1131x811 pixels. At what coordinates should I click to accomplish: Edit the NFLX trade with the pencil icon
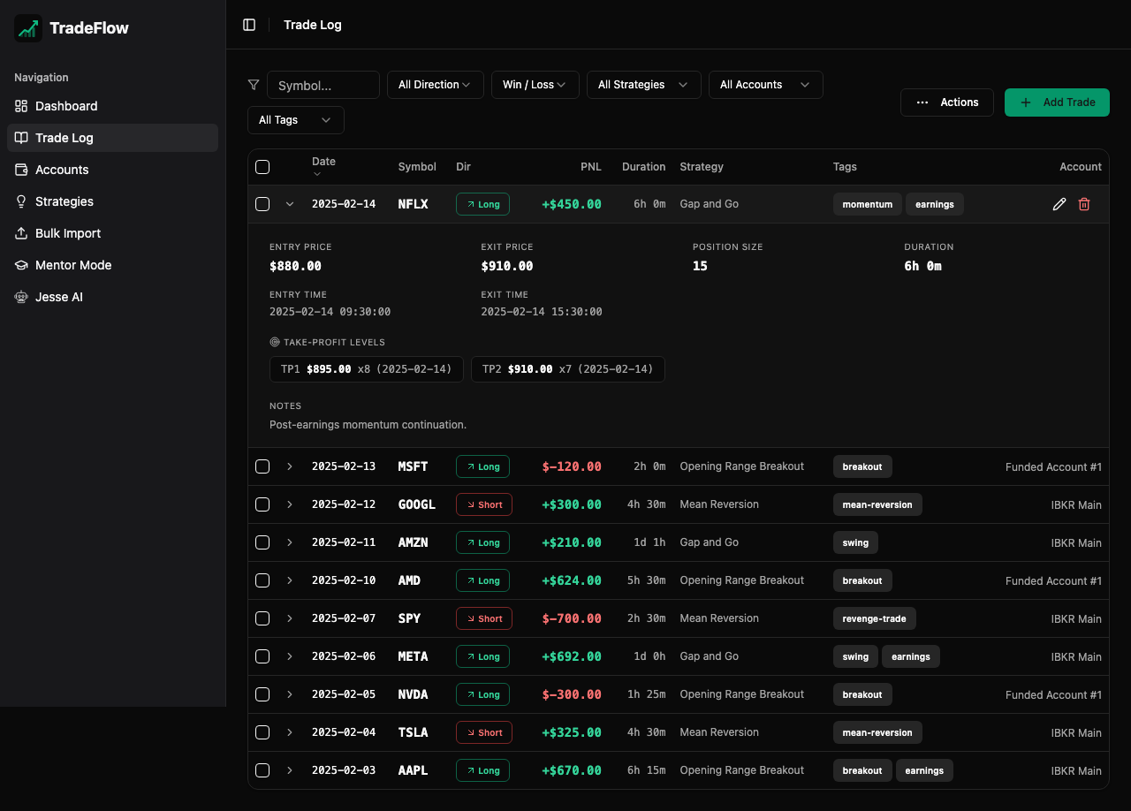[1059, 203]
